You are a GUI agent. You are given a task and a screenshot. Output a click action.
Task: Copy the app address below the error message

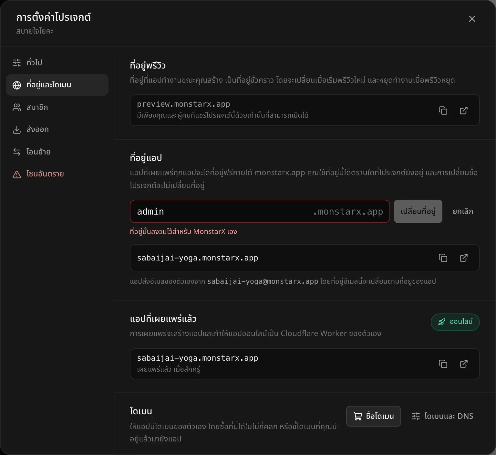443,258
